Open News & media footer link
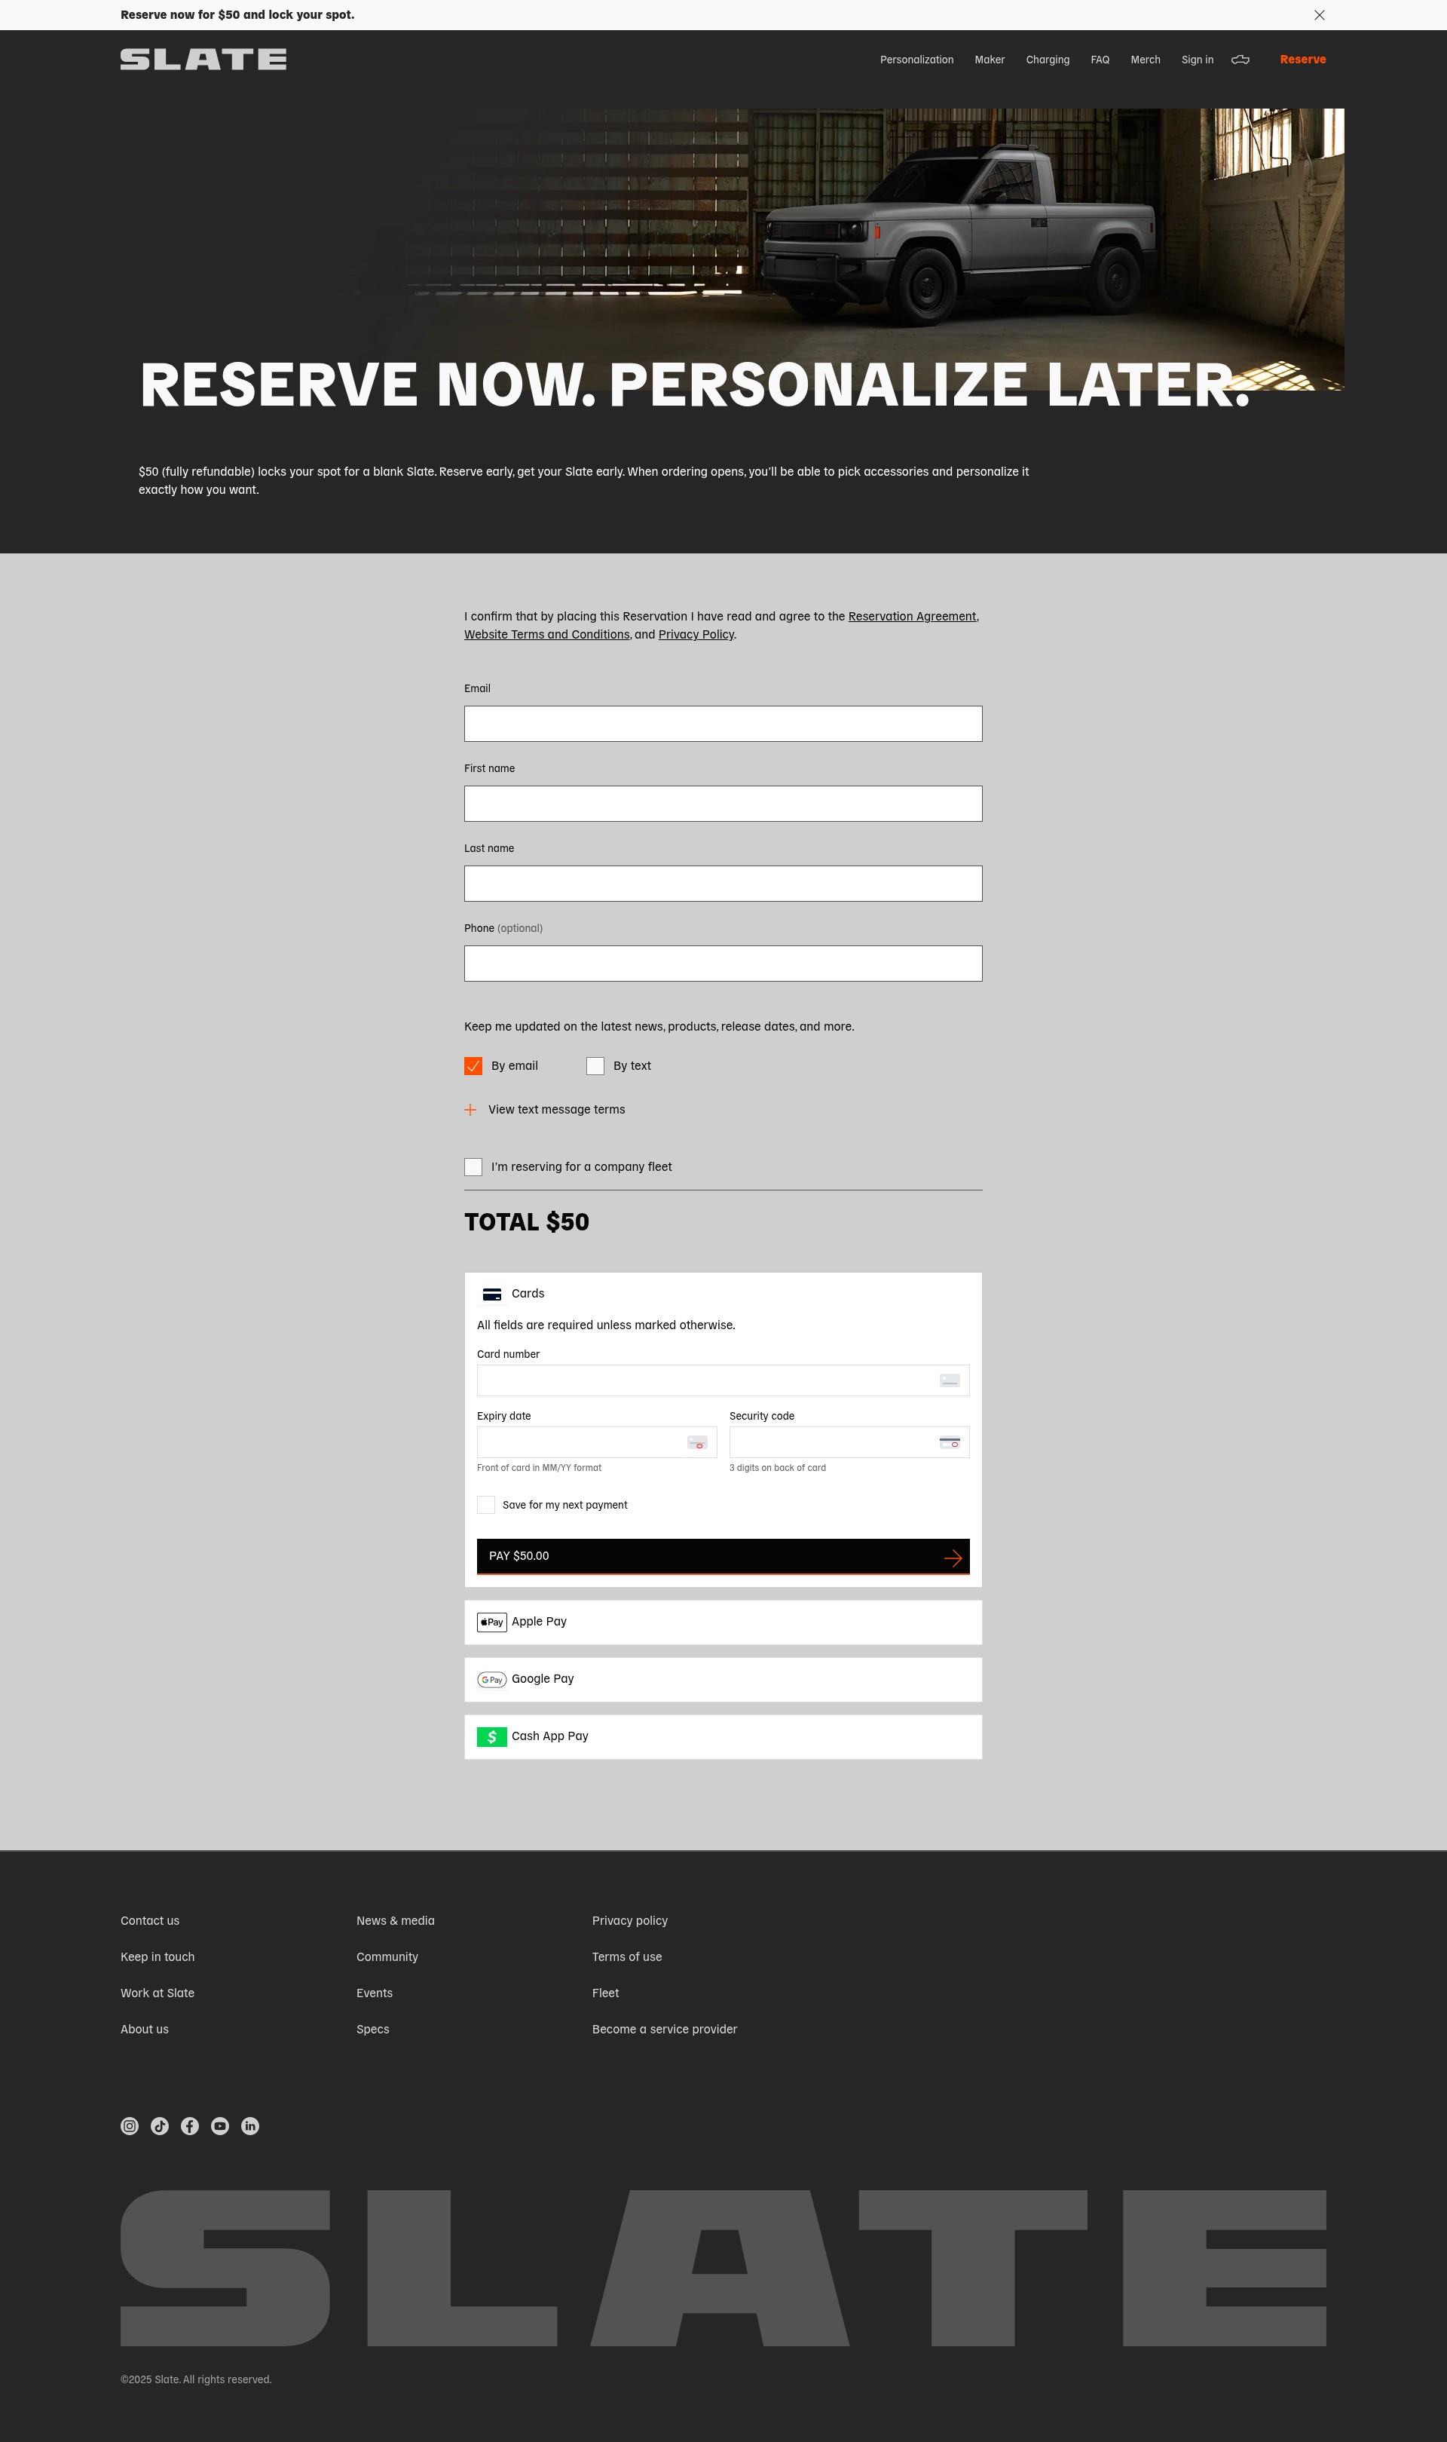Image resolution: width=1447 pixels, height=2442 pixels. [396, 1921]
